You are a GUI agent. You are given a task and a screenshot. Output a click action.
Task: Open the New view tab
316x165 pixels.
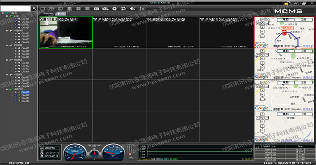pyautogui.click(x=61, y=14)
